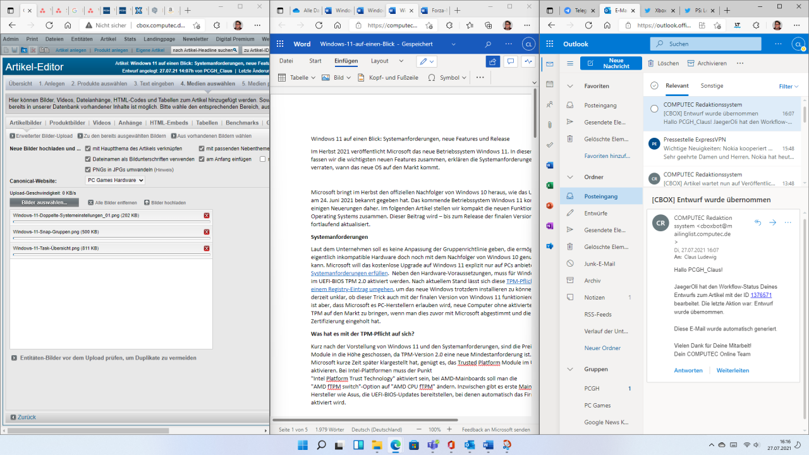Open To Do checkmark icon in Outlook
The width and height of the screenshot is (809, 455).
[549, 145]
